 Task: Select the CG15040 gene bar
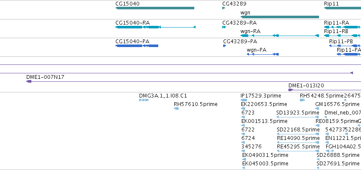[x=155, y=8]
